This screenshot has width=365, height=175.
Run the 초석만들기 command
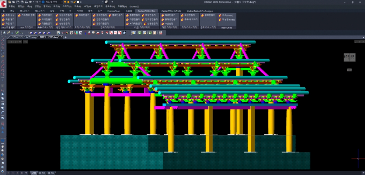45,19
